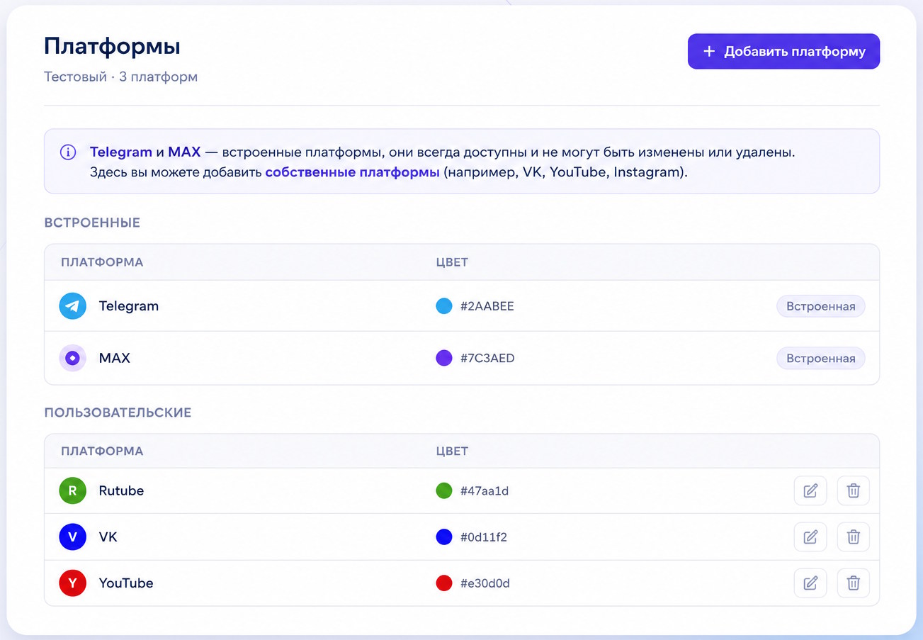The width and height of the screenshot is (923, 640).
Task: Open the edit icon for VK
Action: (810, 537)
